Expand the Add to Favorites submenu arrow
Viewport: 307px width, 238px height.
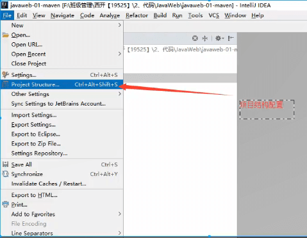(120, 214)
